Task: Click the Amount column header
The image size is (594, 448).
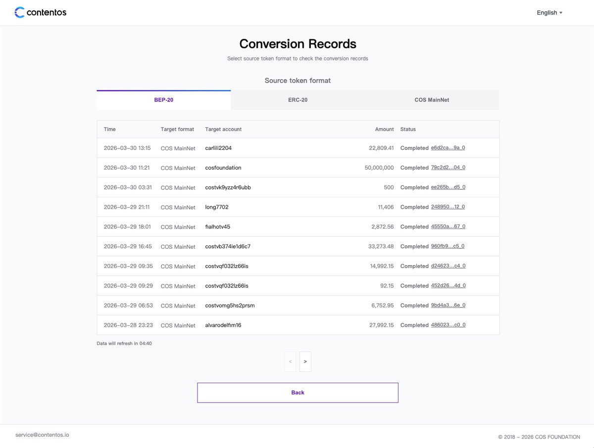Action: point(385,129)
